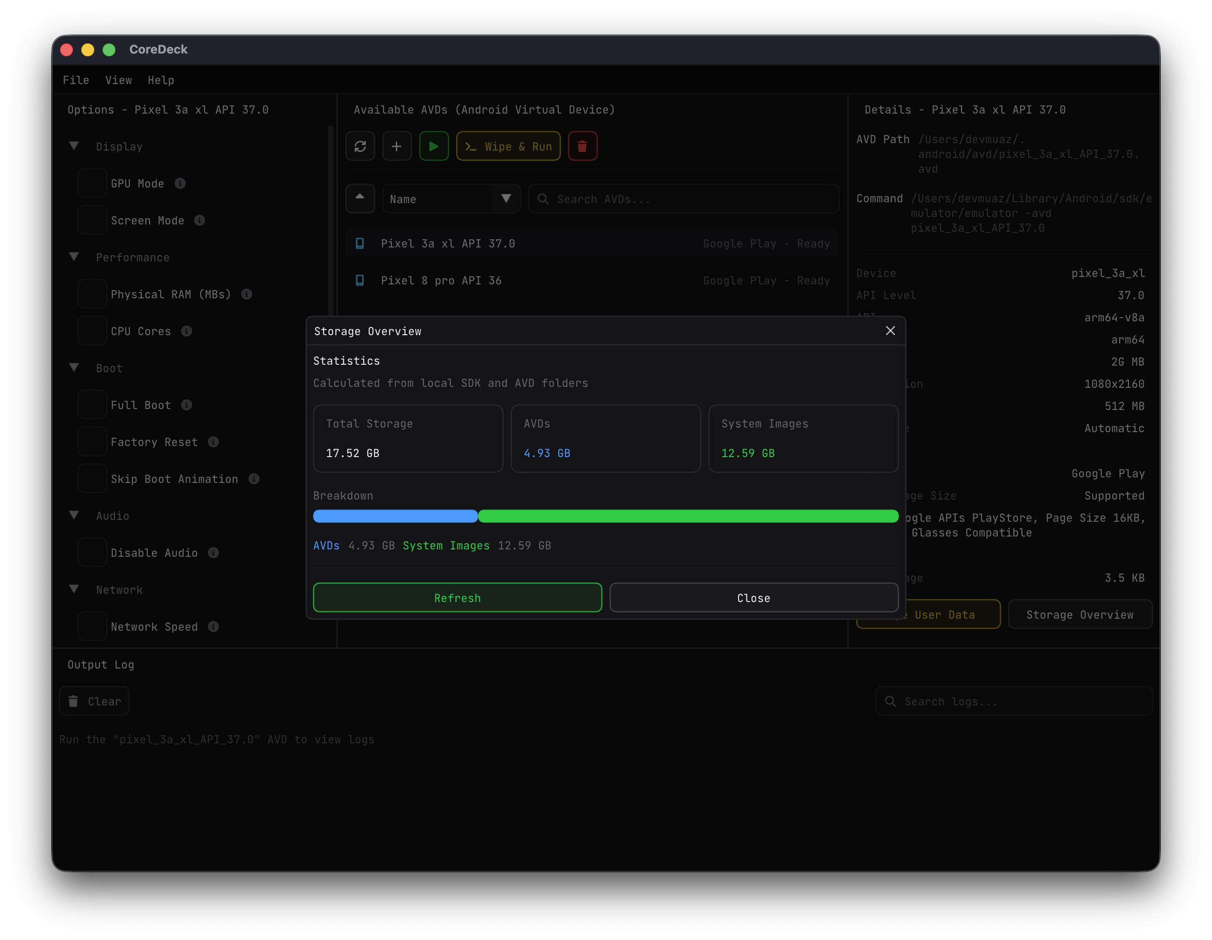Click info icon next to CPU Cores
Viewport: 1212px width, 940px height.
[x=187, y=331]
